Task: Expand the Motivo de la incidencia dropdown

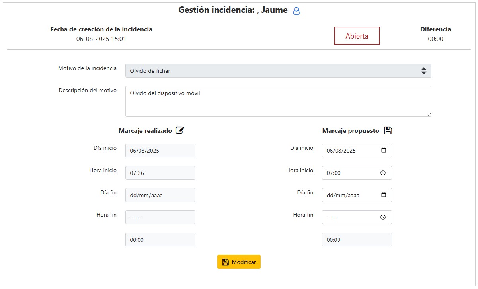Action: coord(278,71)
